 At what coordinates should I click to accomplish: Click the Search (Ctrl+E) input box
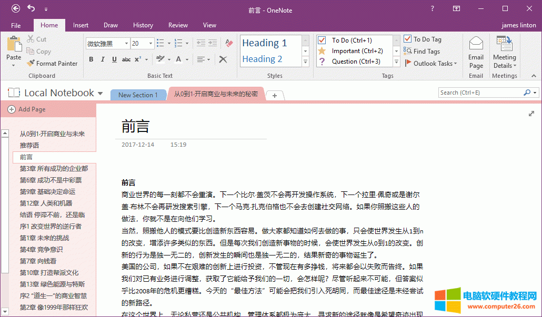click(x=480, y=93)
